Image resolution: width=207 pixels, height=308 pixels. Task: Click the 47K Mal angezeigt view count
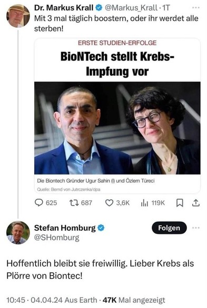[134, 300]
